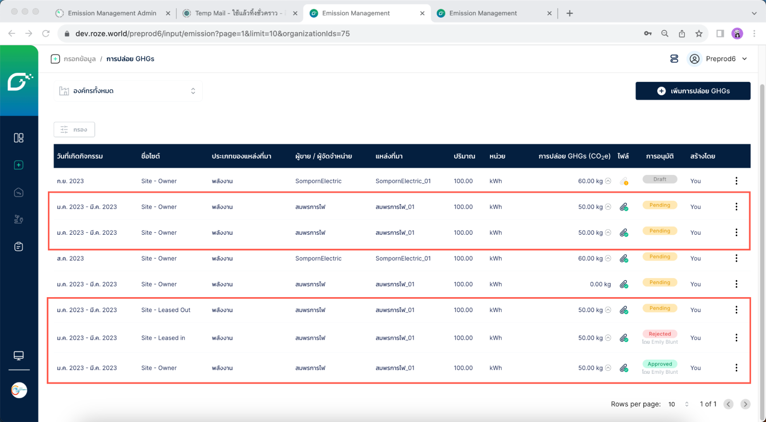
Task: Open the three-dot menu on the Approved row
Action: pyautogui.click(x=736, y=368)
